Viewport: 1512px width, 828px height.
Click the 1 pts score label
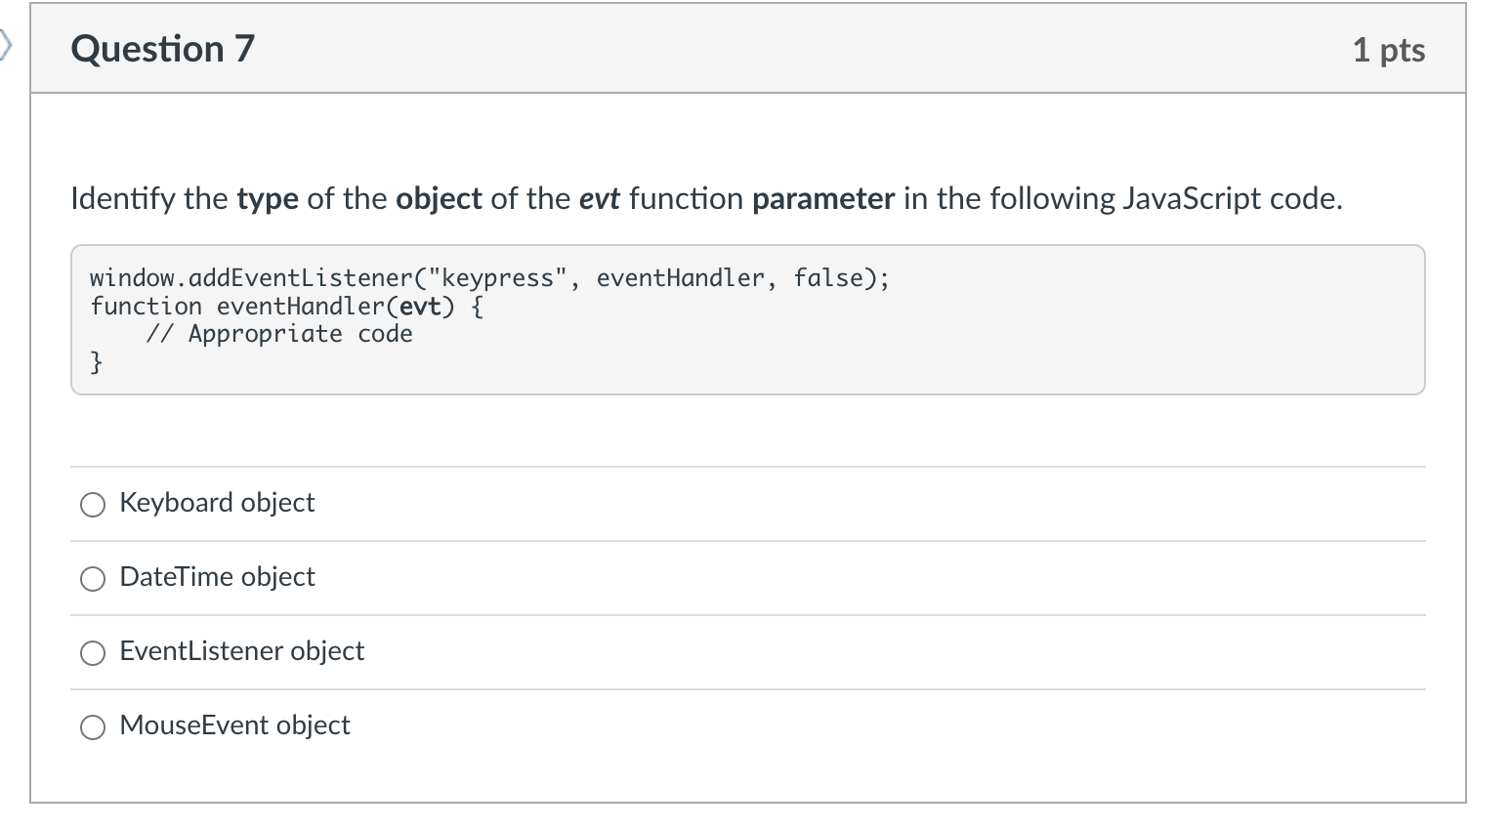click(1388, 50)
